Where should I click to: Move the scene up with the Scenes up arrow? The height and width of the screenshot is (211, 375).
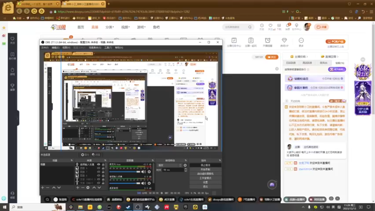[x=54, y=188]
